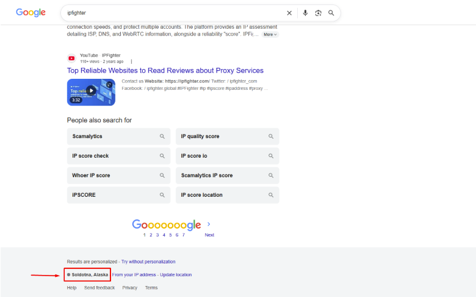The width and height of the screenshot is (476, 297).
Task: Search for Scamalytics suggestion
Action: pos(119,136)
